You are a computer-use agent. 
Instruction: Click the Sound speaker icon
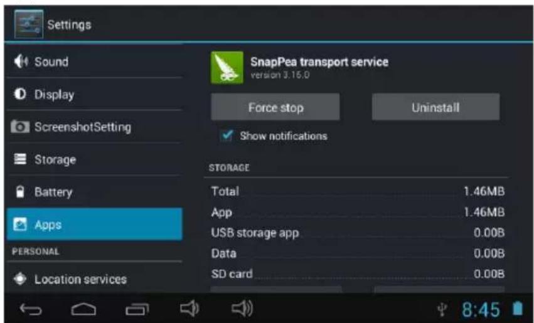tap(21, 61)
